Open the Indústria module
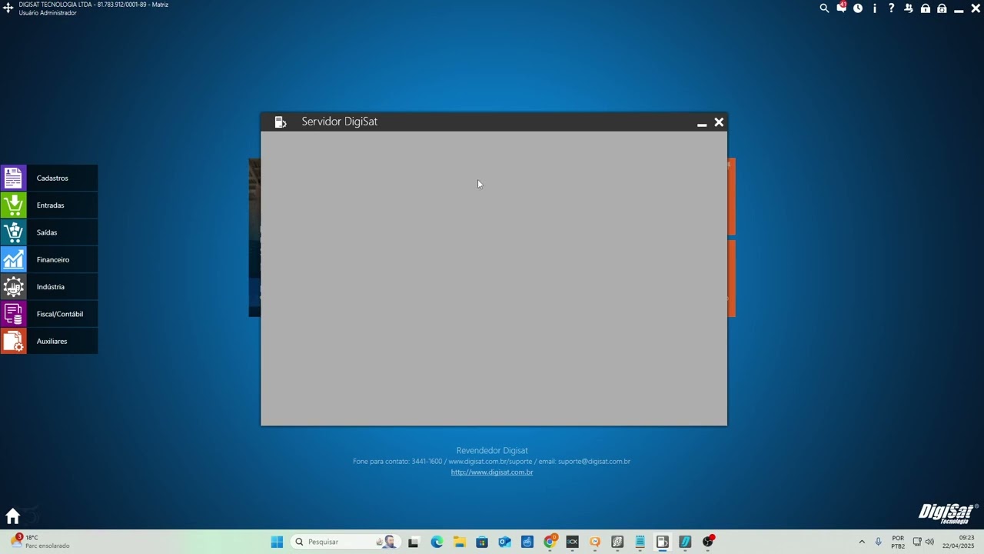Image resolution: width=984 pixels, height=554 pixels. (x=49, y=287)
